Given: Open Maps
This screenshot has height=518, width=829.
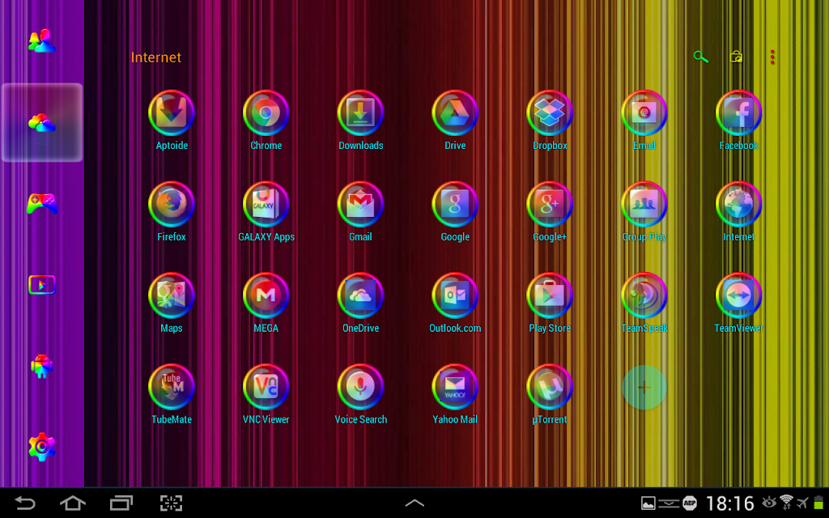Looking at the screenshot, I should tap(172, 296).
